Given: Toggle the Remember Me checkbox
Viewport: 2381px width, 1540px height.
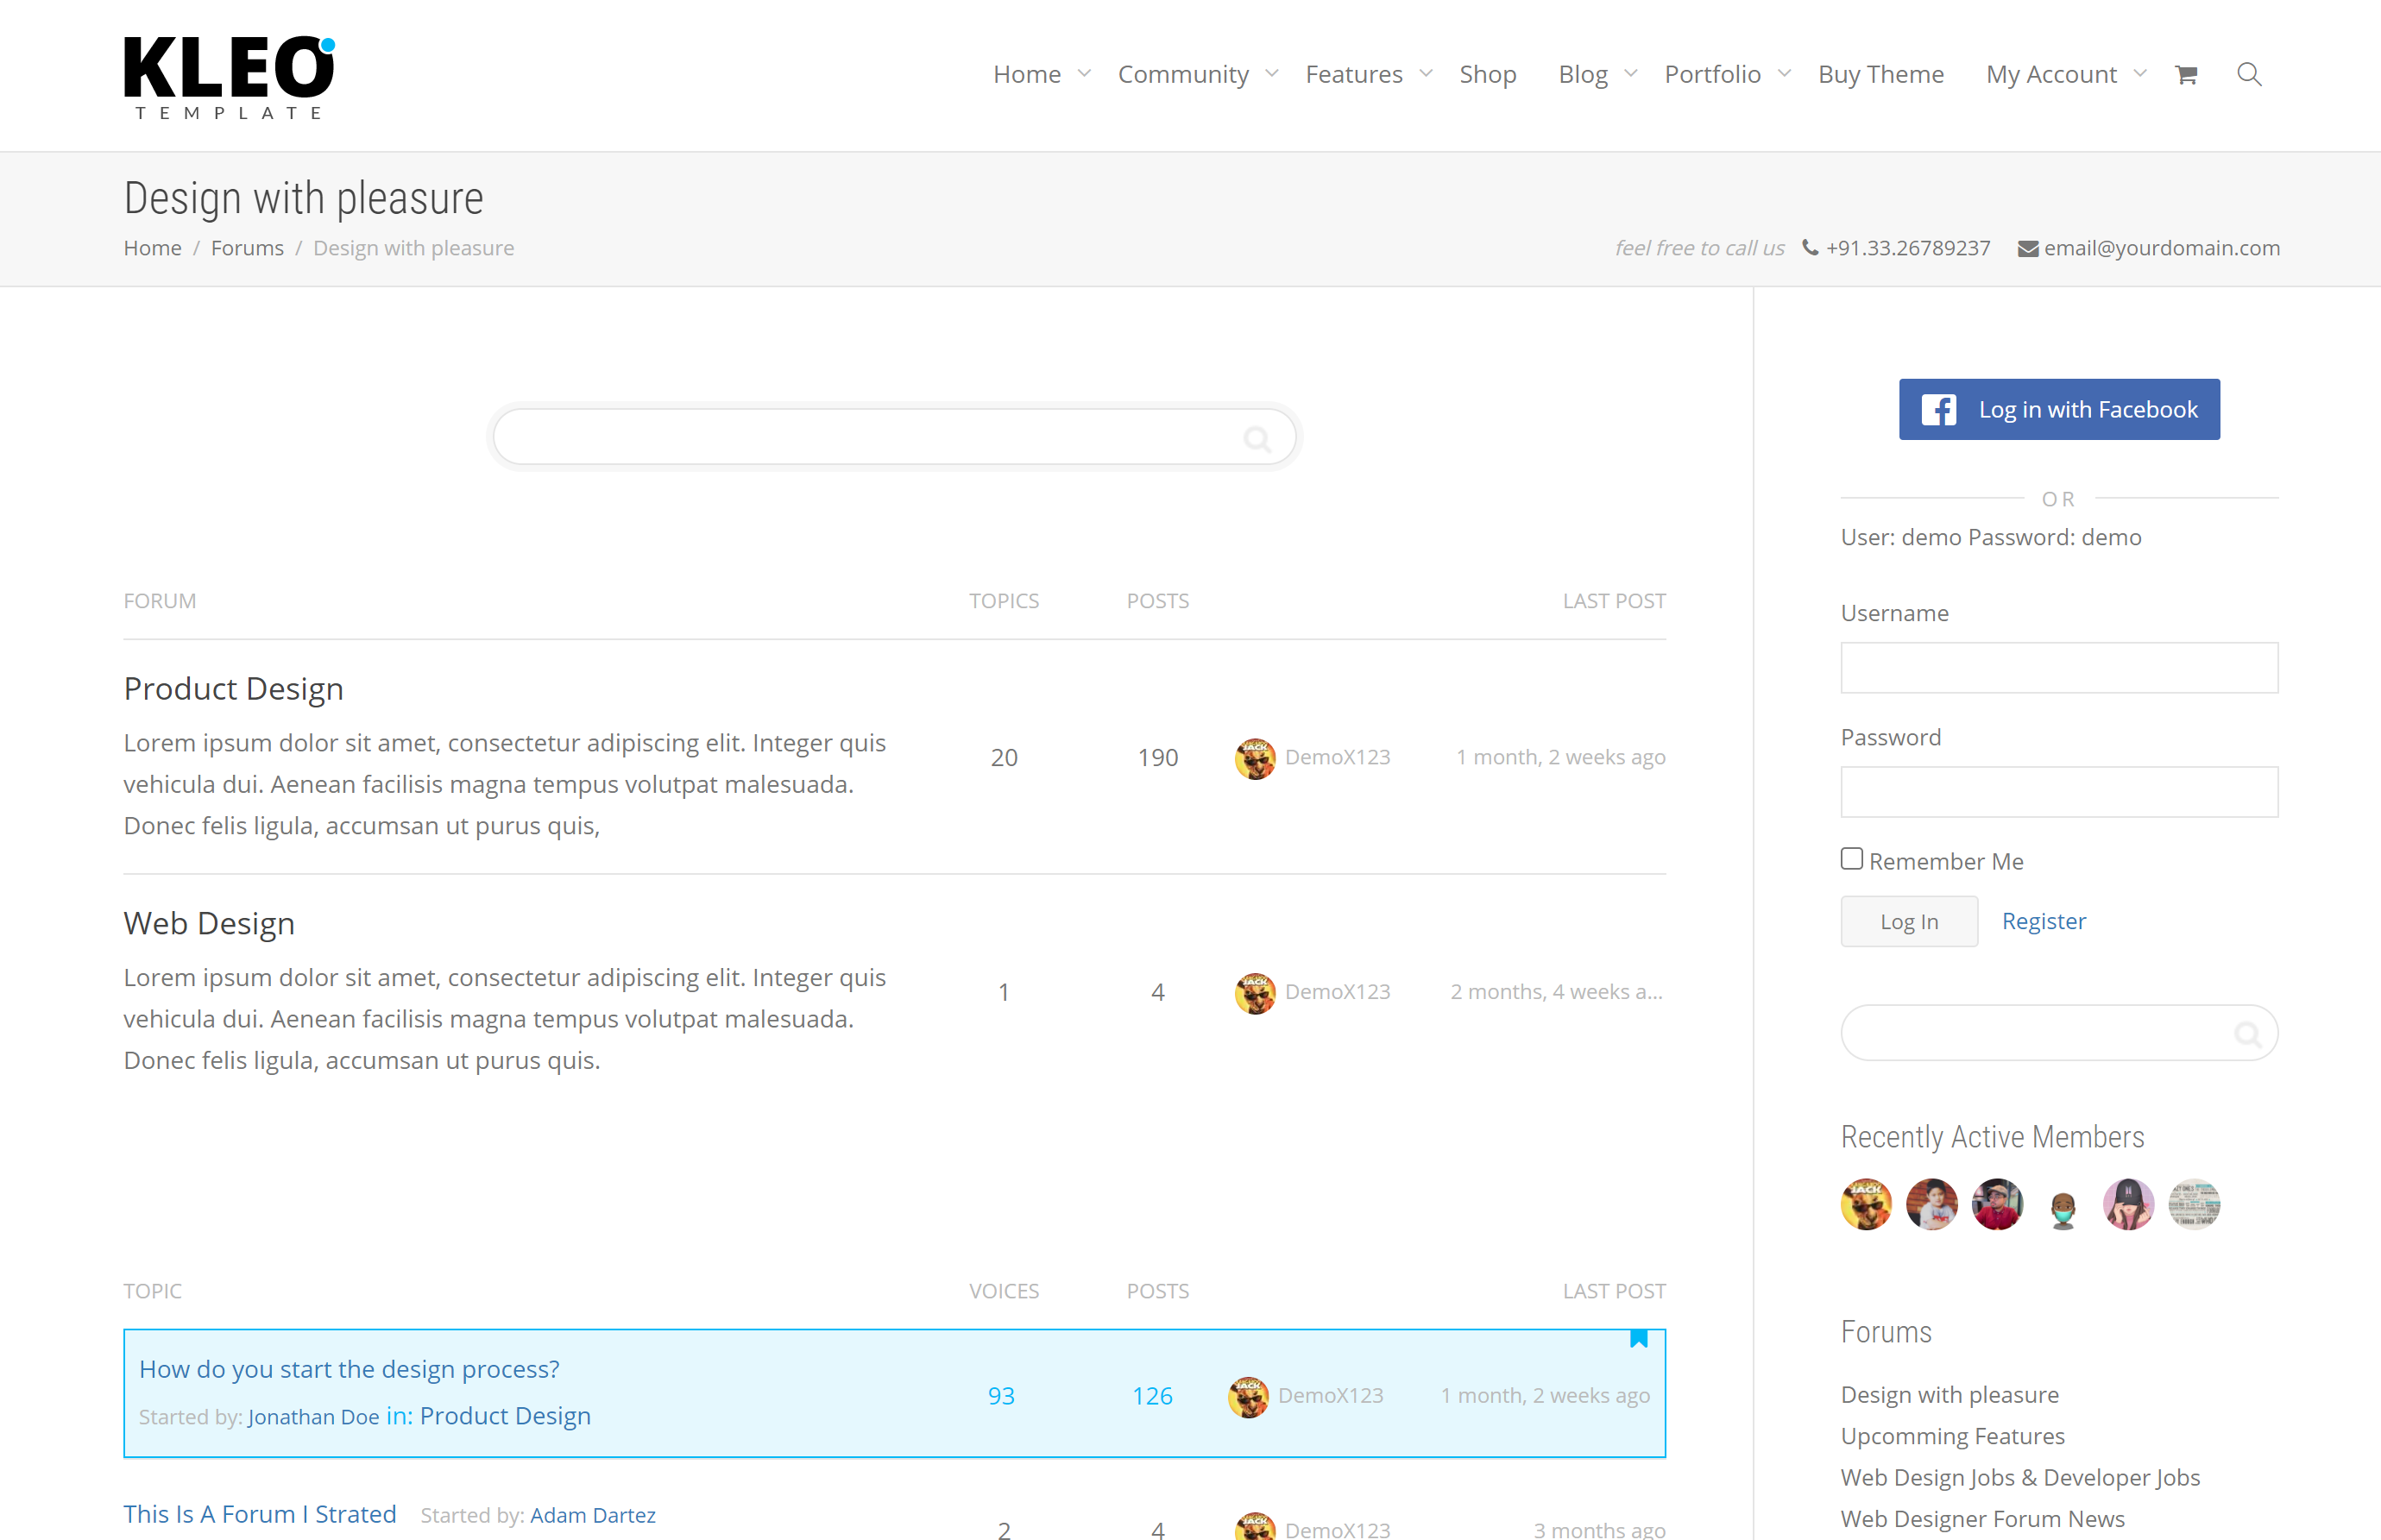Looking at the screenshot, I should (x=1852, y=859).
